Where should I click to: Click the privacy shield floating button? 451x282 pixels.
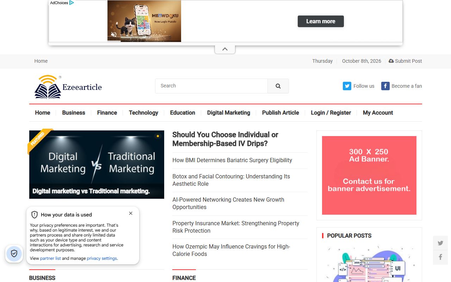tap(14, 253)
